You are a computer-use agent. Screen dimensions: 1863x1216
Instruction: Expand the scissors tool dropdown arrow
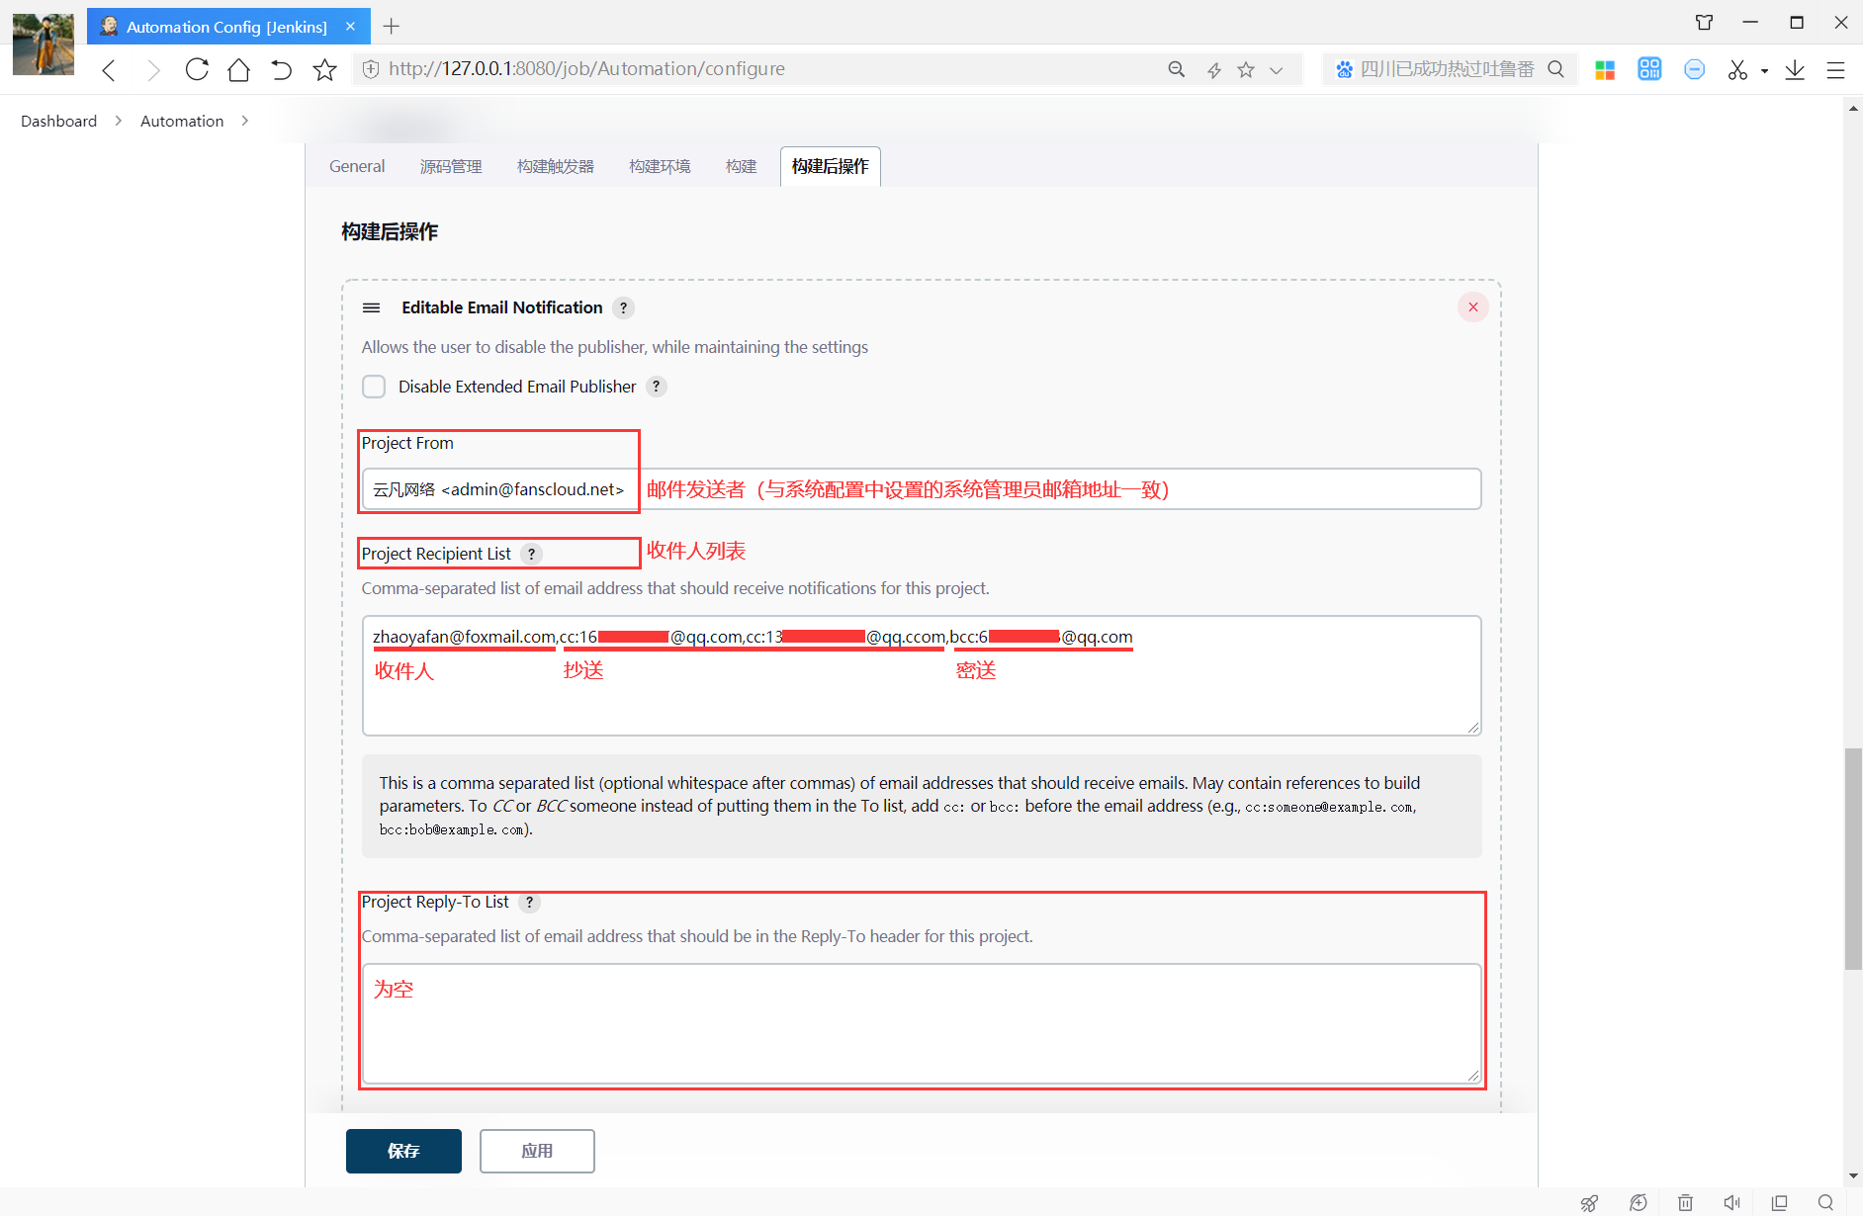[x=1764, y=71]
